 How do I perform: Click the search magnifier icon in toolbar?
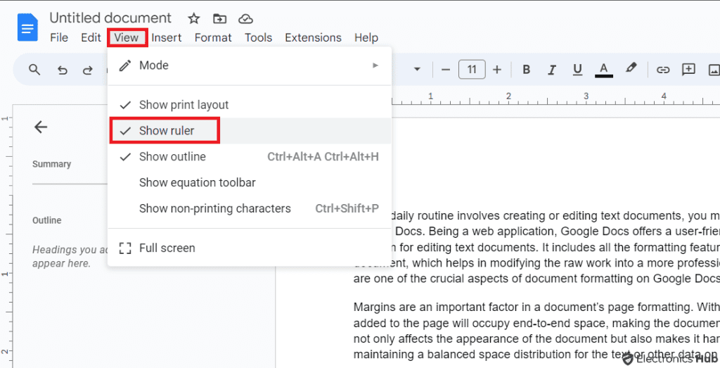(34, 70)
